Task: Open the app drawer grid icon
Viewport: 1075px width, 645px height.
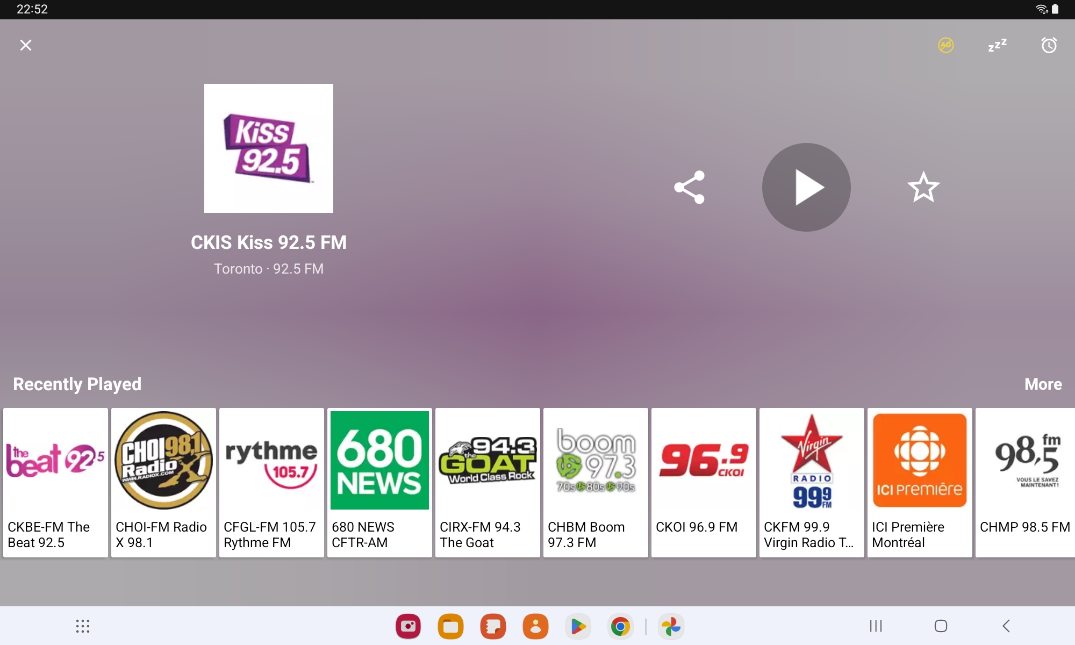Action: pos(82,626)
